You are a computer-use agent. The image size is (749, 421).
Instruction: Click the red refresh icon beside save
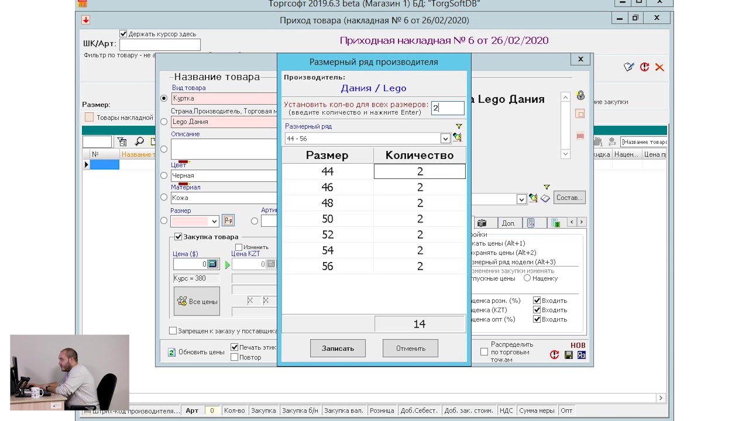(555, 355)
